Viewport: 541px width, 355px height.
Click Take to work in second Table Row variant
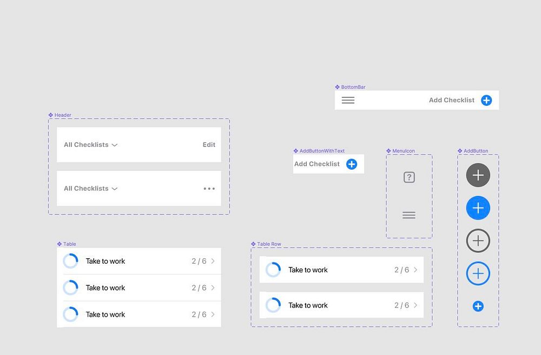click(x=308, y=305)
